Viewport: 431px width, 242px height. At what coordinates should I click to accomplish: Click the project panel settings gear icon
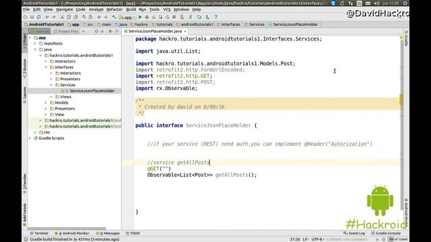point(110,32)
